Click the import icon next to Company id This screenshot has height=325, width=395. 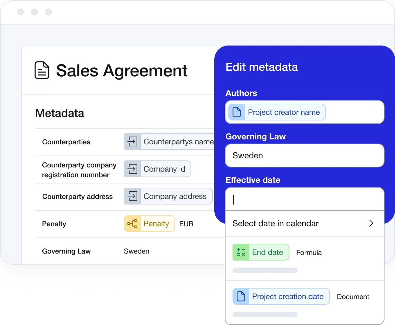[x=132, y=169]
